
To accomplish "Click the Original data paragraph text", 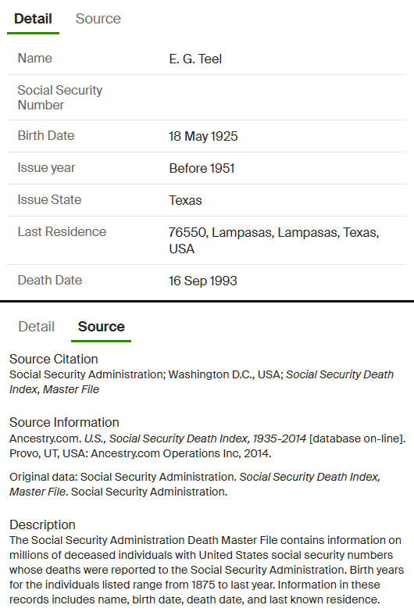I will (x=195, y=485).
